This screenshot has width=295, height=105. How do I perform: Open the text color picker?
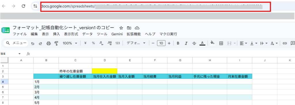tap(202, 43)
